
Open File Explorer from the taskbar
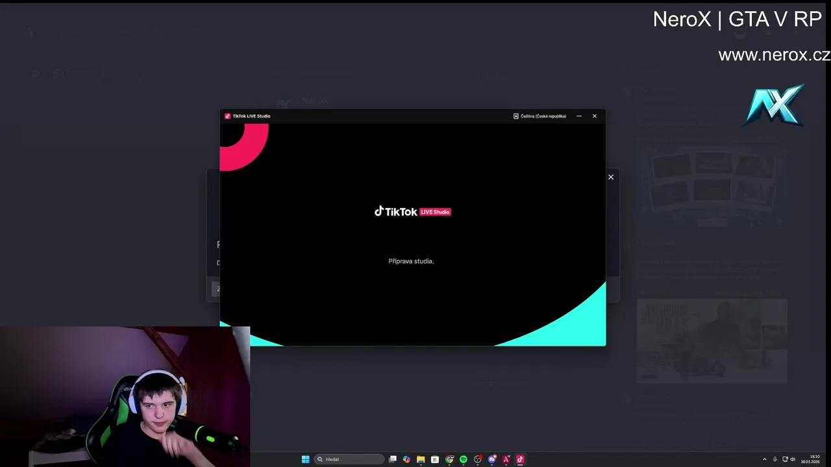click(421, 459)
